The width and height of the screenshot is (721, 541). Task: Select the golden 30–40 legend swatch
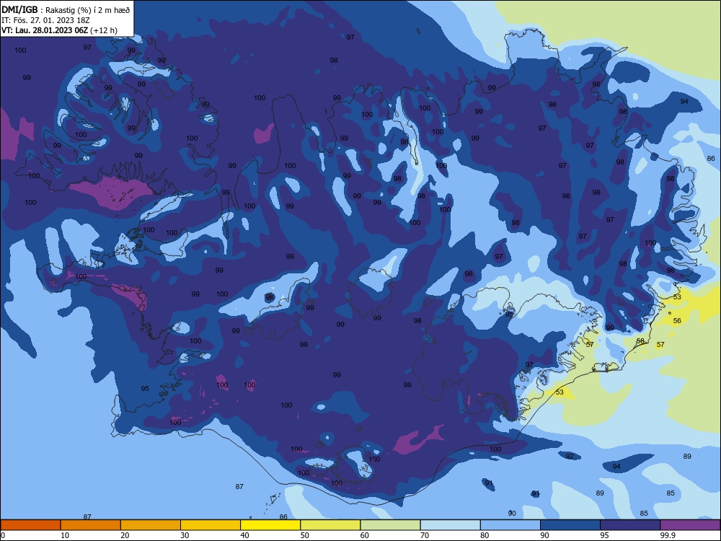(x=211, y=525)
